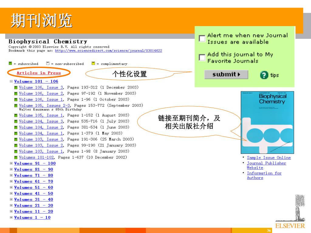Click subscribed icon beside Volume 105, Issues 2-3
Viewport: 311px width, 233px height.
coord(16,106)
